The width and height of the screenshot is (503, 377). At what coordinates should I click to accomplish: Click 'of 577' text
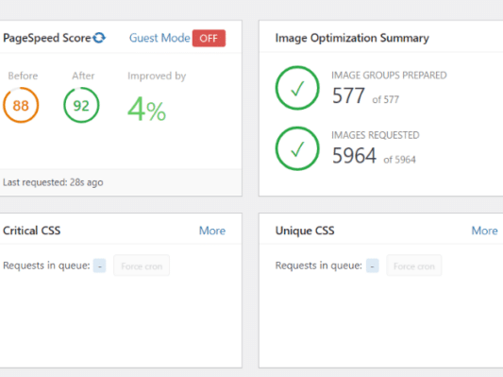386,99
